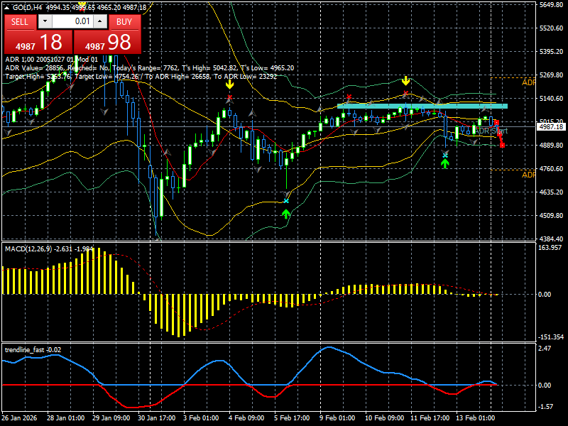The image size is (568, 426).
Task: Click price scale value 5520.60
Action: point(552,28)
